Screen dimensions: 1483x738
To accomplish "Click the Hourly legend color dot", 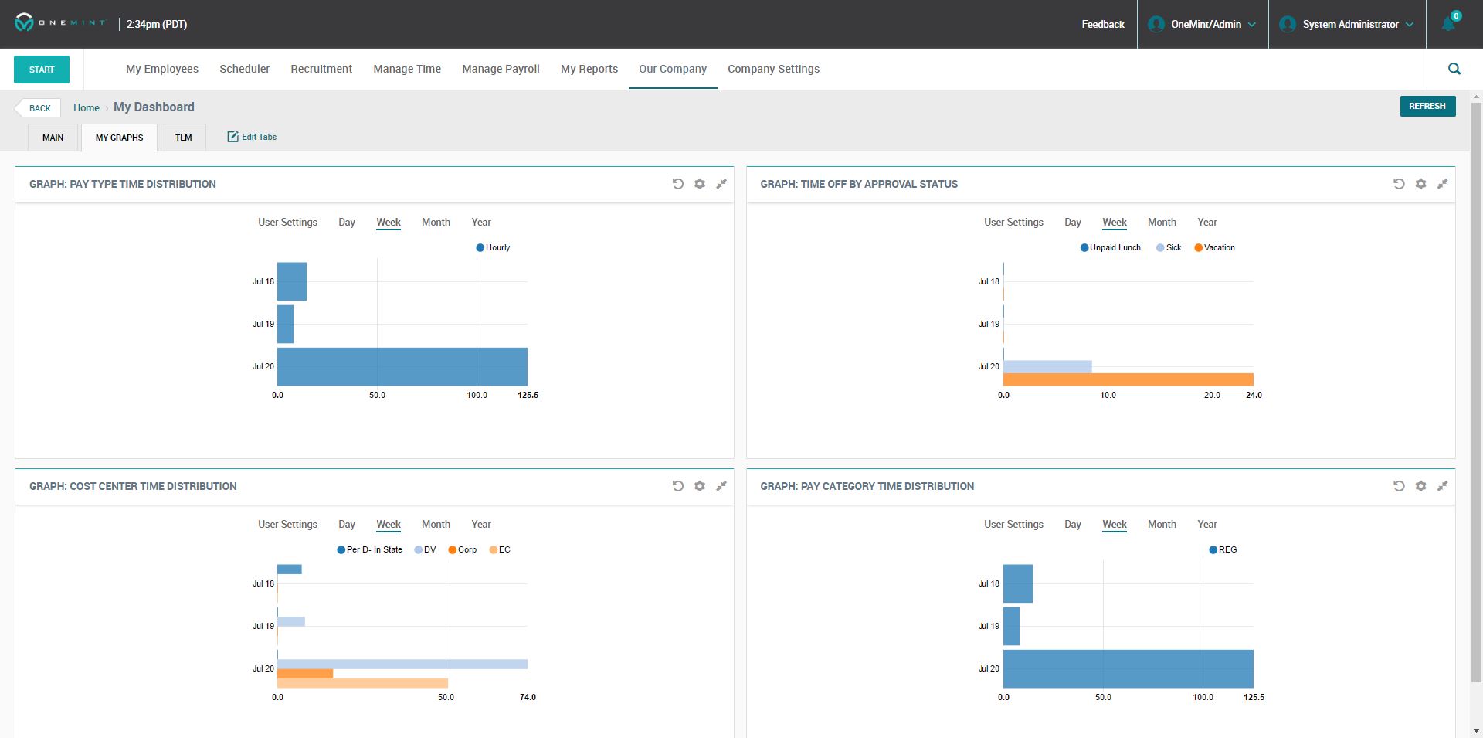I will [480, 247].
